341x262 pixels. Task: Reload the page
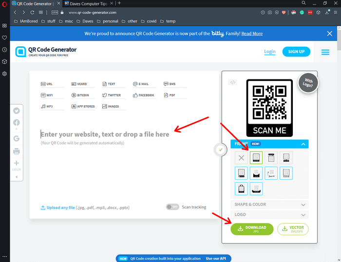tap(32, 12)
